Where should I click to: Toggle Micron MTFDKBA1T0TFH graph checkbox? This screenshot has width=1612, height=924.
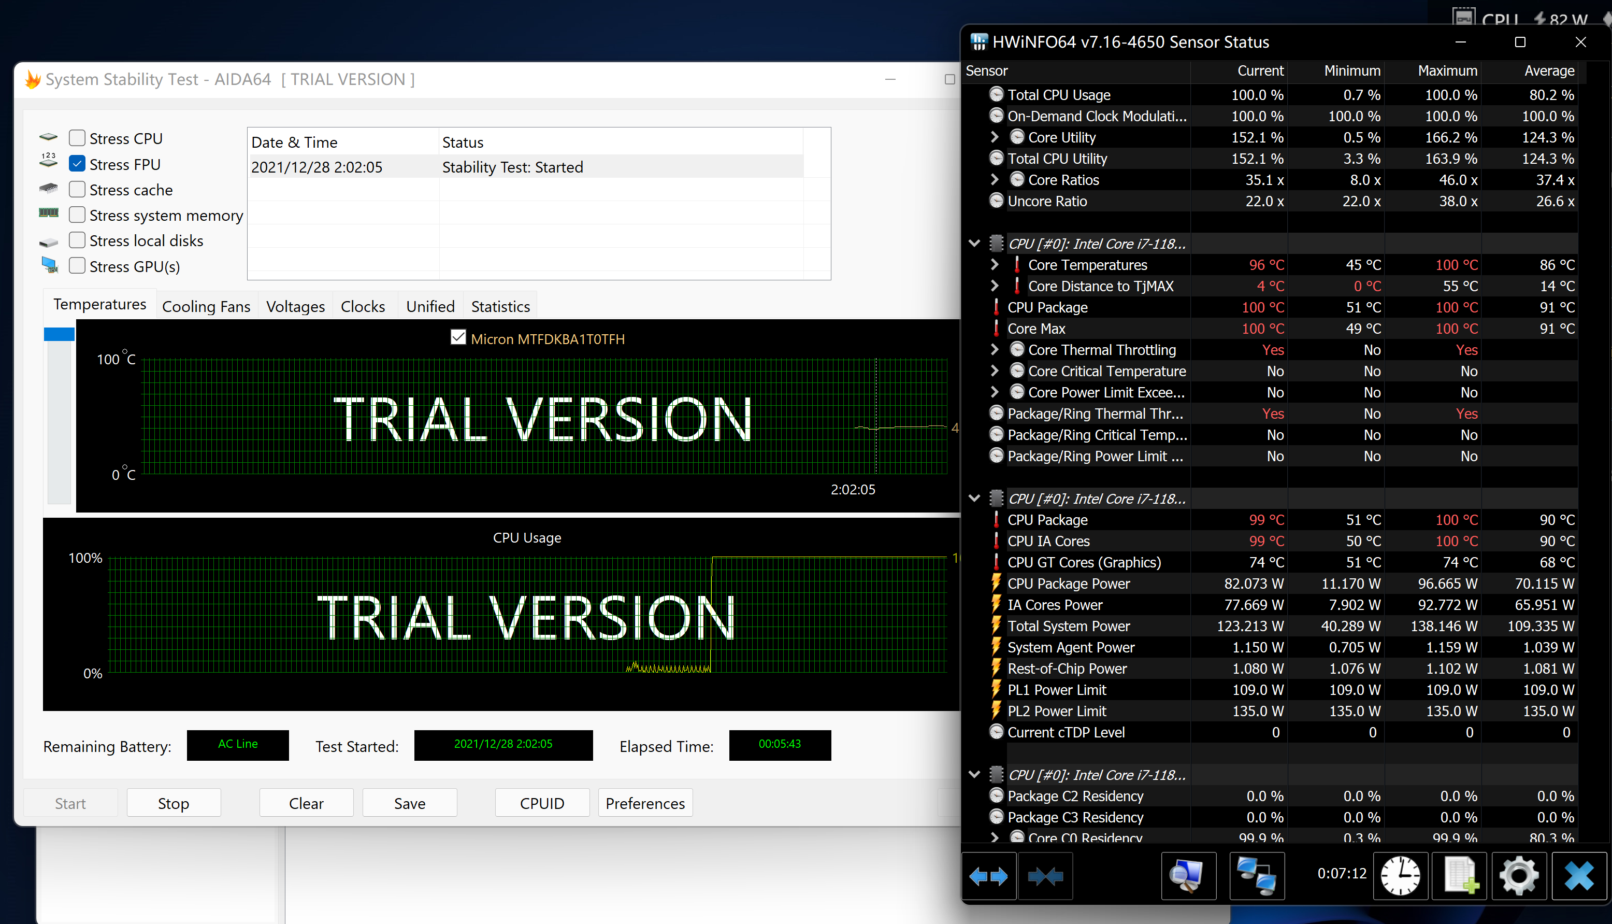(x=458, y=337)
